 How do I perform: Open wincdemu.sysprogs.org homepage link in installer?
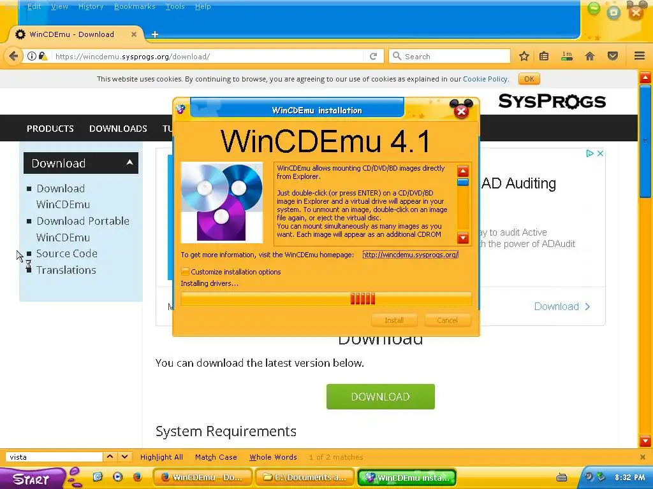(411, 255)
